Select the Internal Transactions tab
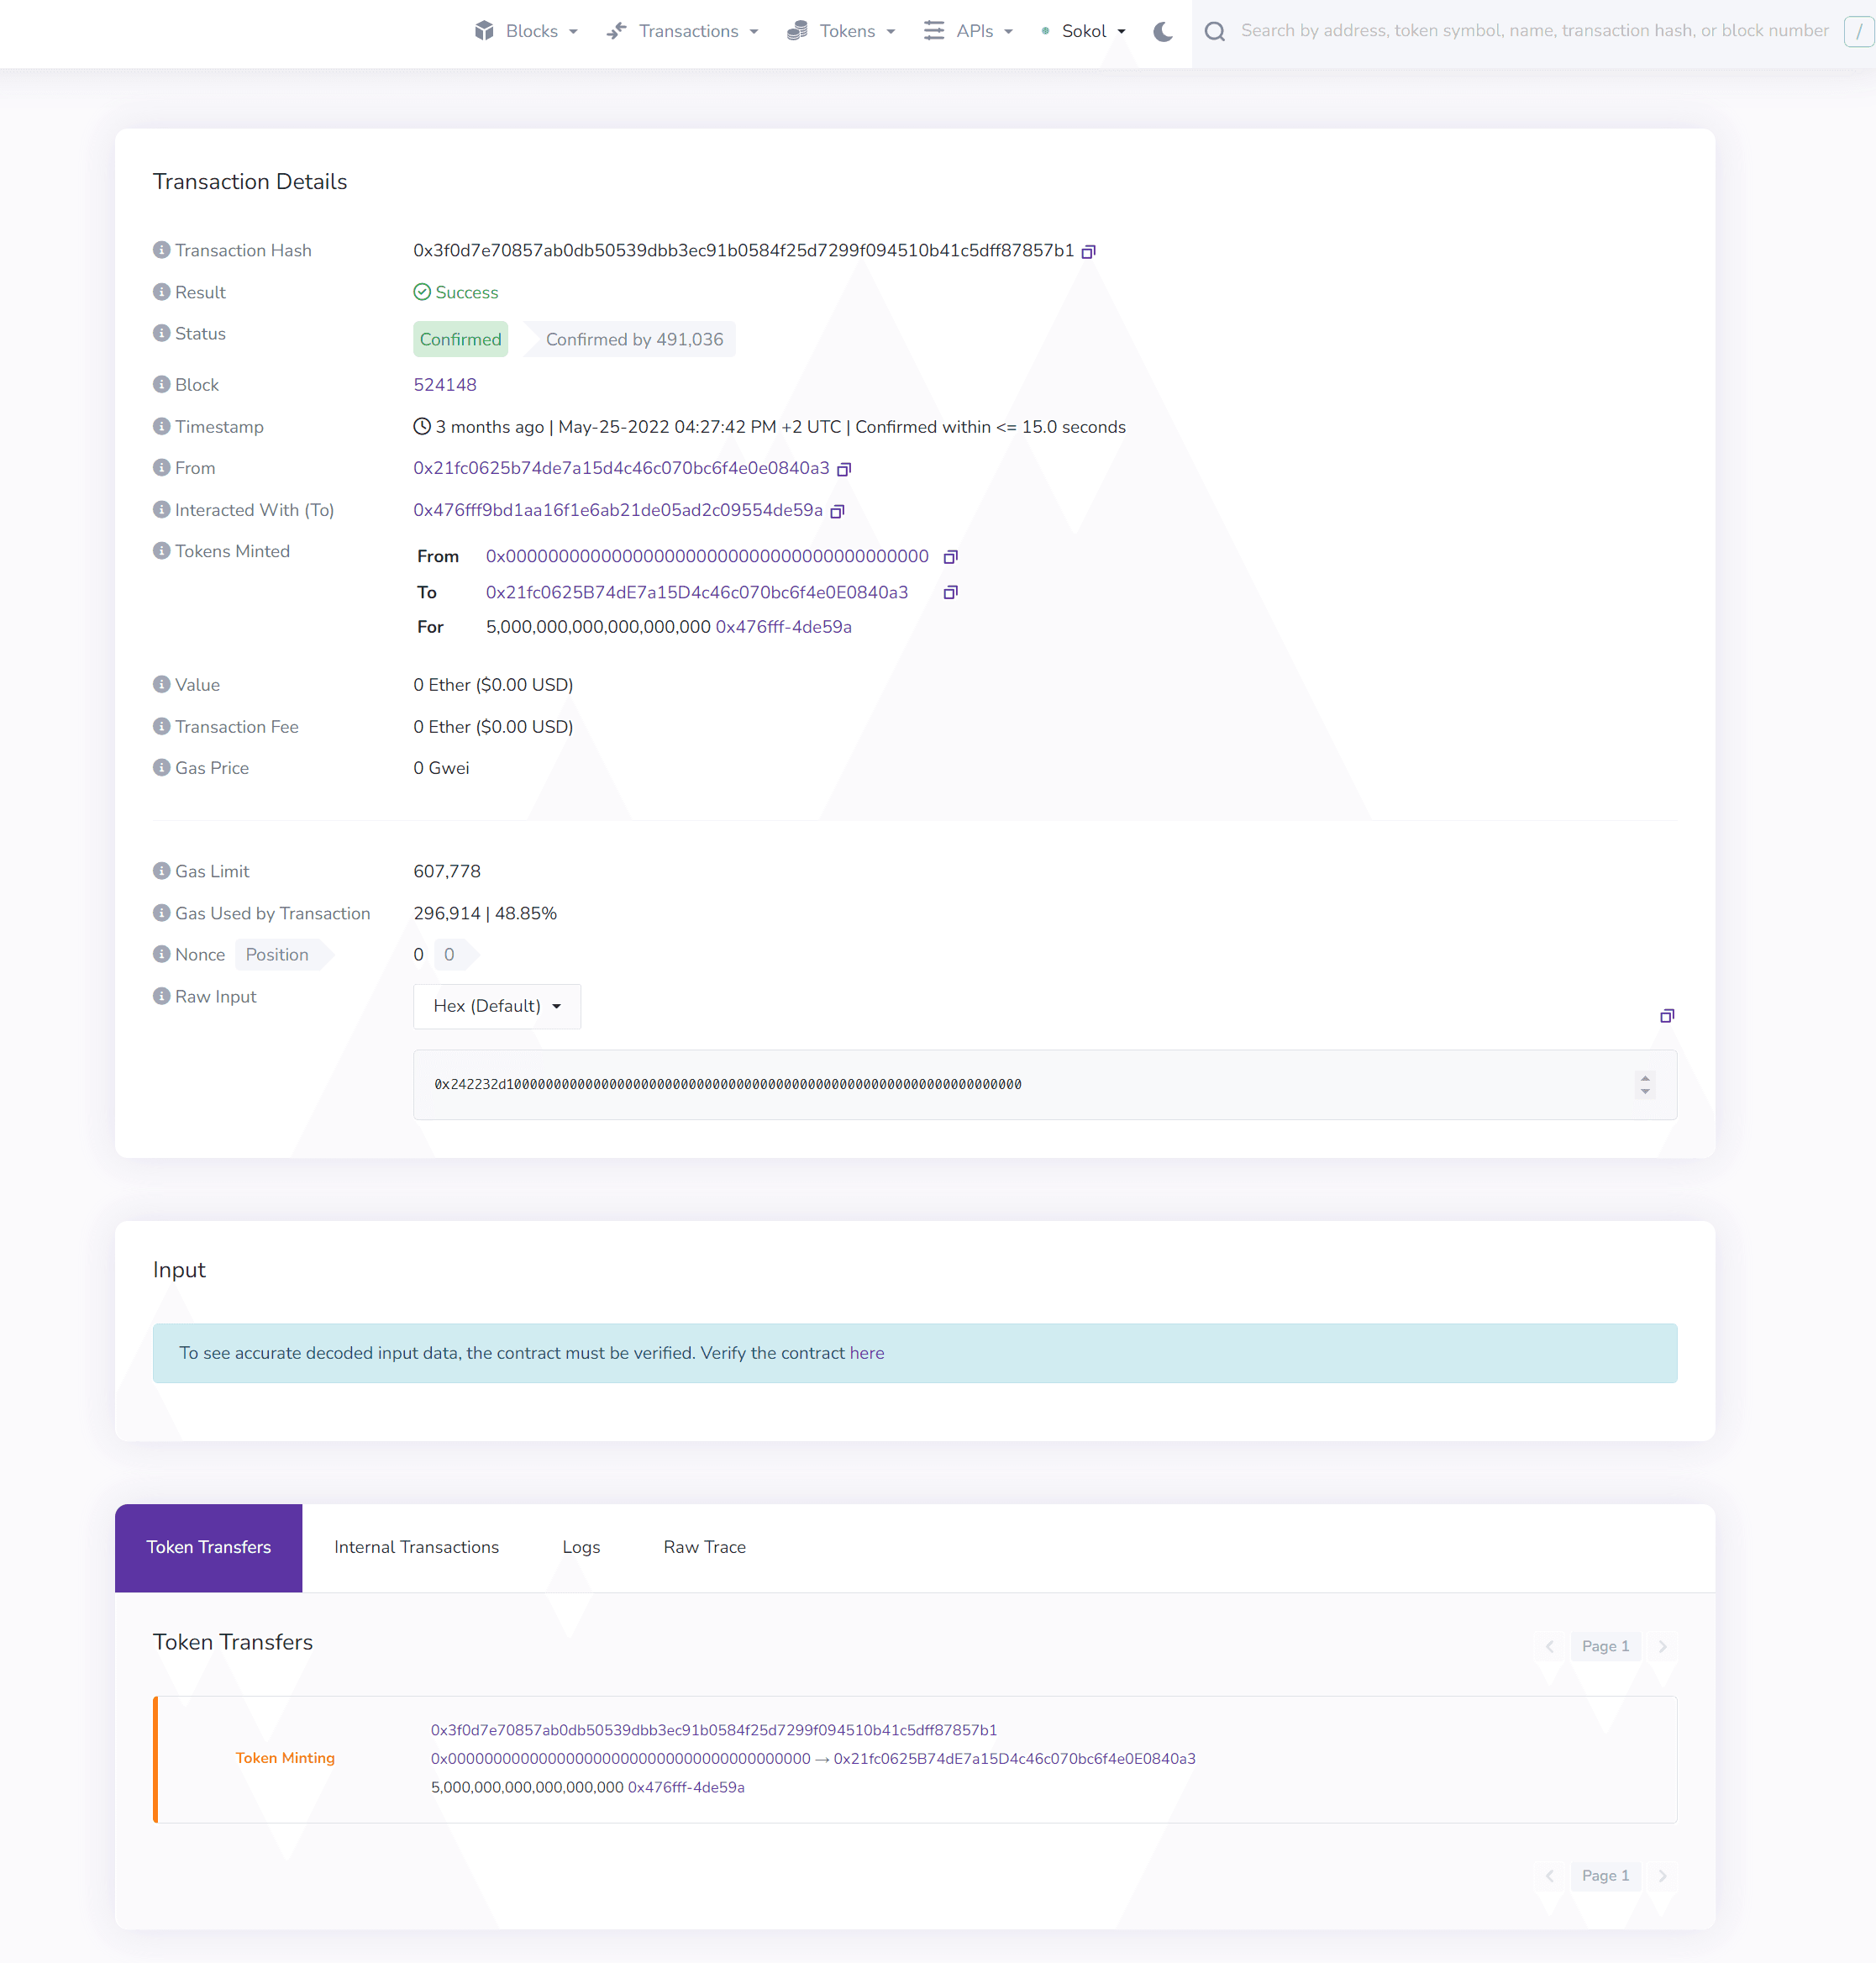This screenshot has width=1876, height=1963. pyautogui.click(x=417, y=1546)
